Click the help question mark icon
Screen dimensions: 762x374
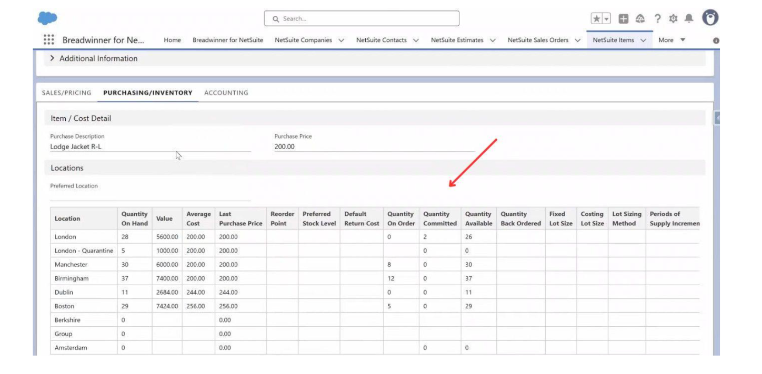tap(656, 18)
